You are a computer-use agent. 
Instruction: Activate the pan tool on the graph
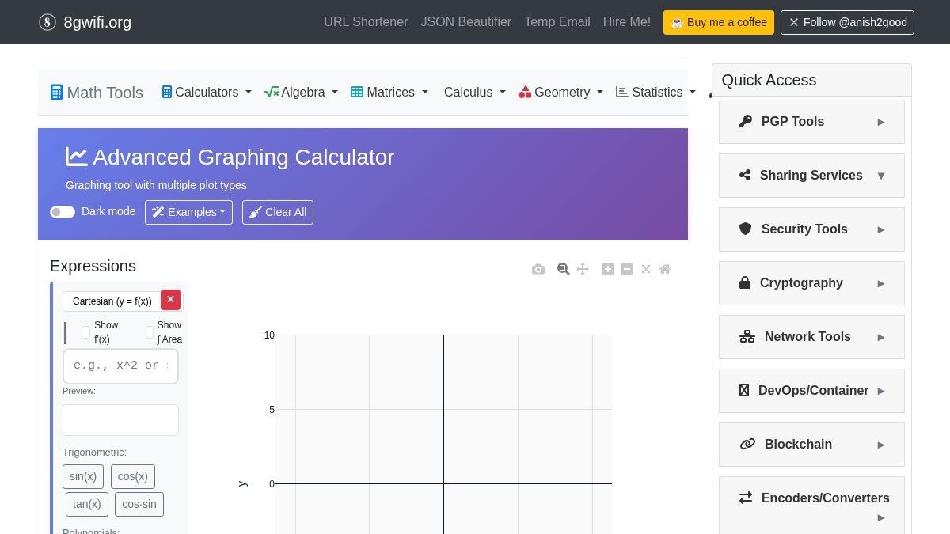pos(583,269)
